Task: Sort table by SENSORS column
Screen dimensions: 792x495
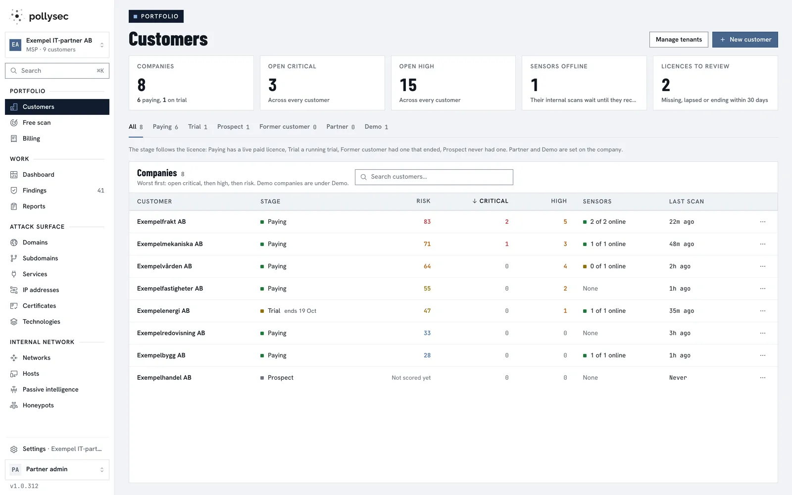Action: [597, 201]
